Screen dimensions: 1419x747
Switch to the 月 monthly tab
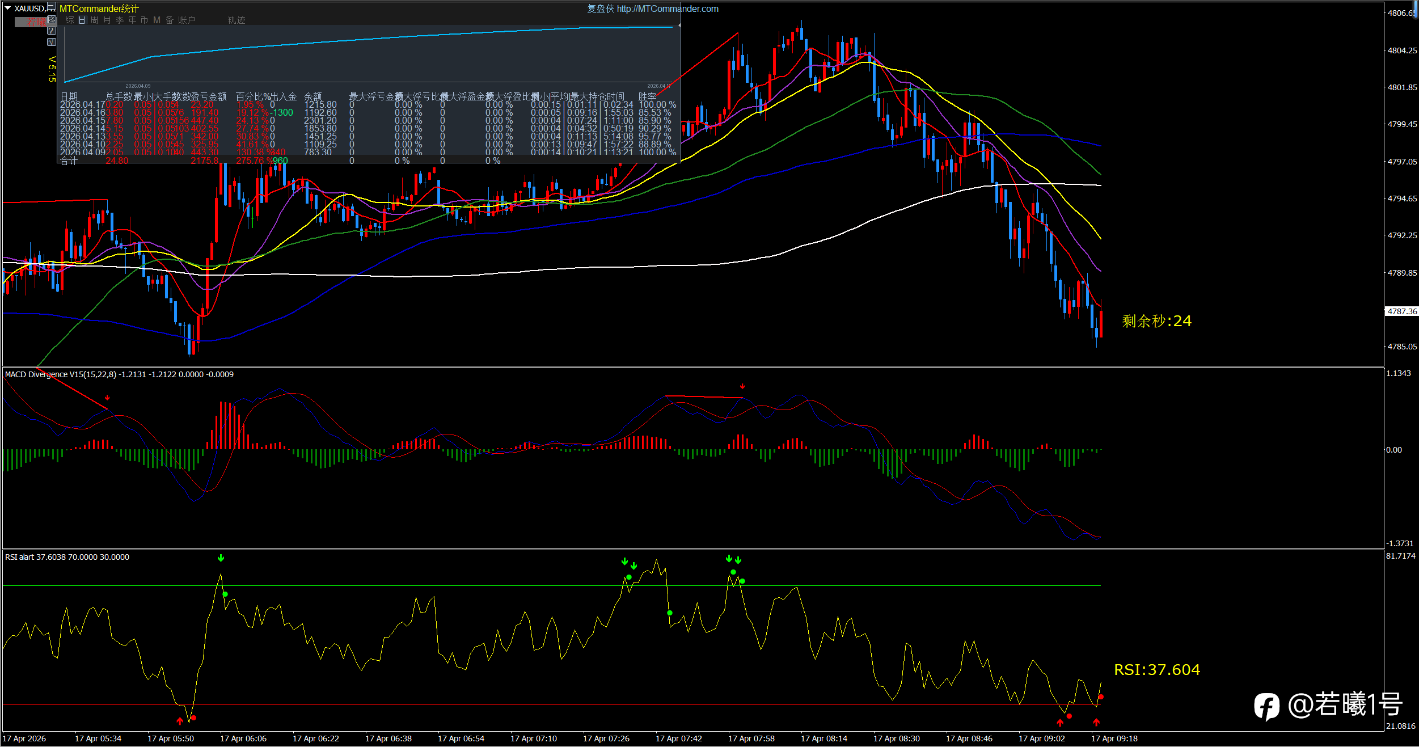point(107,20)
